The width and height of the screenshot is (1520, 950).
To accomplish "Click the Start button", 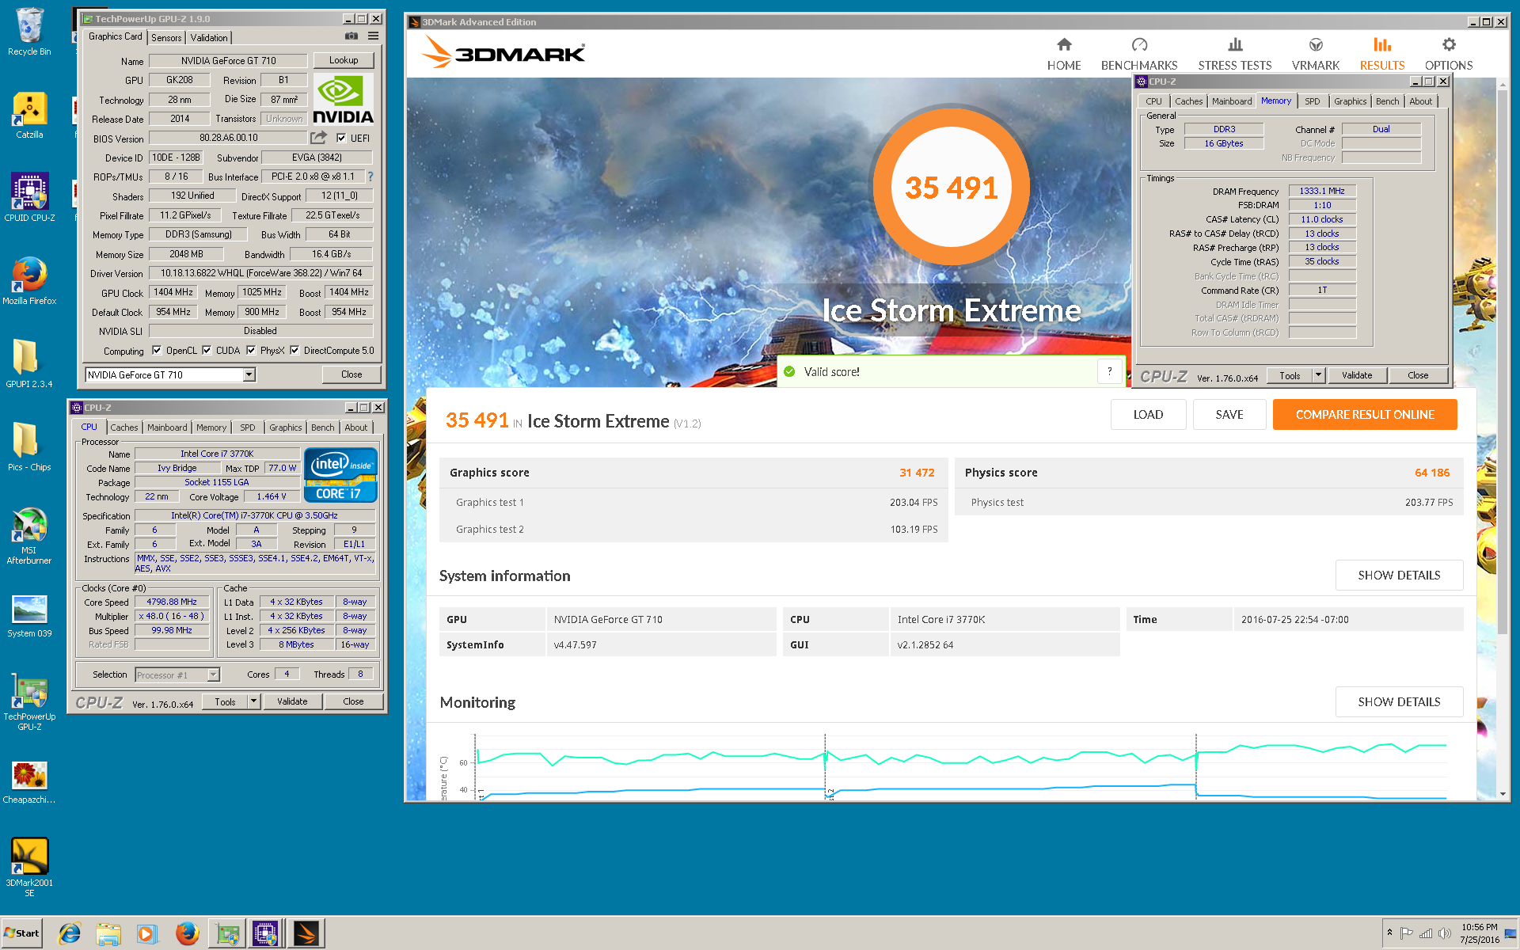I will click(21, 933).
